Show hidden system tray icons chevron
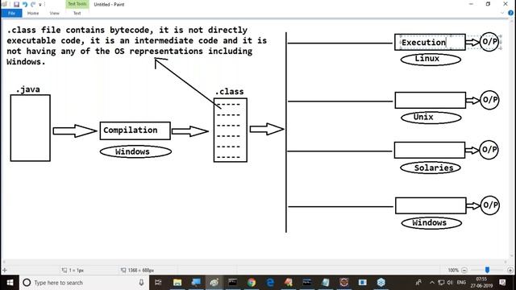Screen dimensions: 516x290 point(432,283)
